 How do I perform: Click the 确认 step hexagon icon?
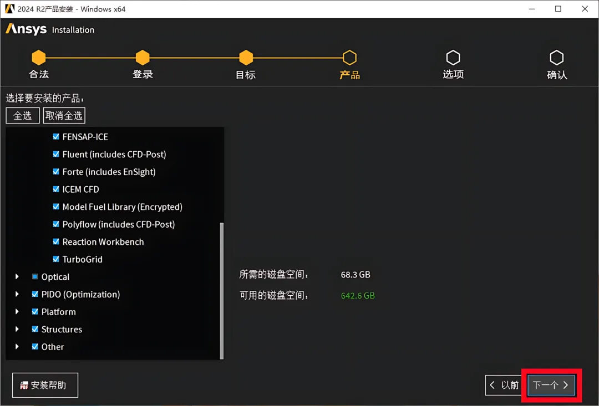[557, 58]
